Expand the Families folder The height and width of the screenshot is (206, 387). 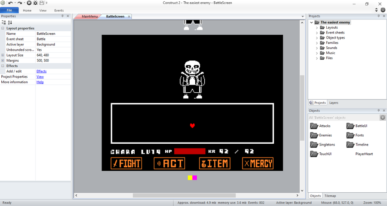coord(317,43)
